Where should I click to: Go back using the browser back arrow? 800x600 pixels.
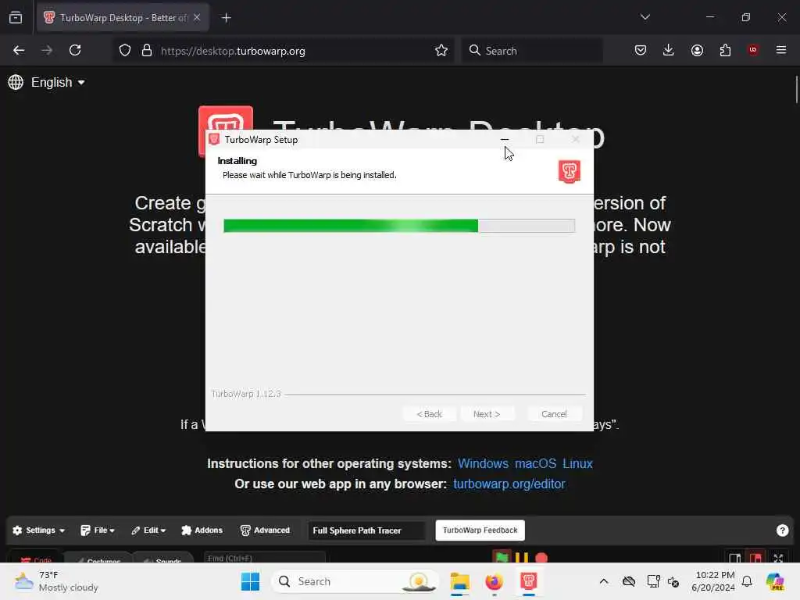(19, 50)
